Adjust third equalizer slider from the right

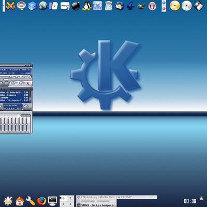[x=19, y=125]
